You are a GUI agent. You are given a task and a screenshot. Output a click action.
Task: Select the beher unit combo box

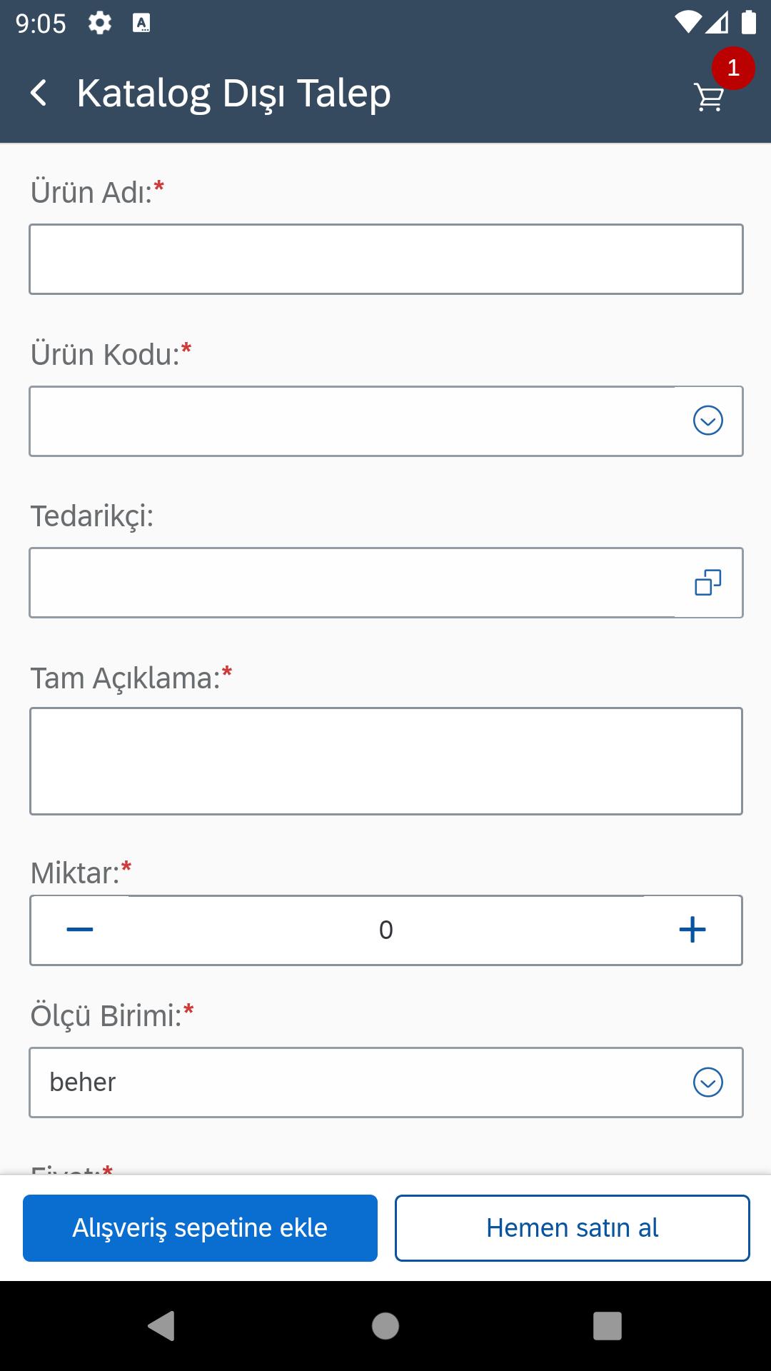[386, 1083]
